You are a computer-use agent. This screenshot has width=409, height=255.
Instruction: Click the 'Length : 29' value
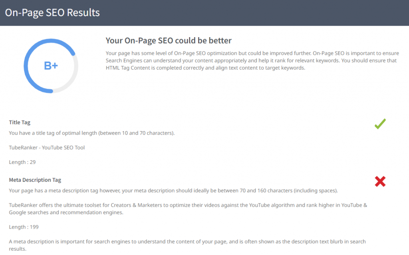tap(22, 162)
